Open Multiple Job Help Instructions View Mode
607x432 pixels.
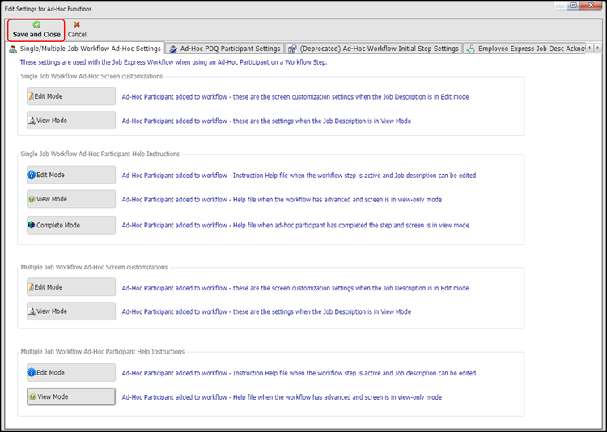71,396
